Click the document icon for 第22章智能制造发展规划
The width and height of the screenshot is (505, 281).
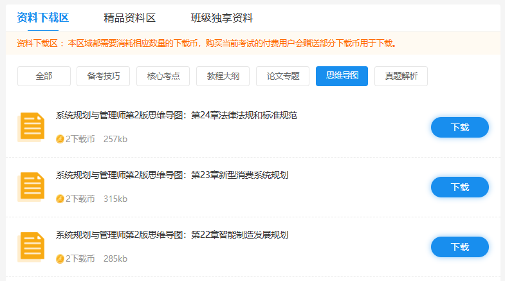click(x=31, y=246)
